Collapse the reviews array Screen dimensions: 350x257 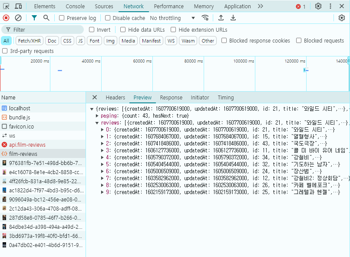pos(97,123)
